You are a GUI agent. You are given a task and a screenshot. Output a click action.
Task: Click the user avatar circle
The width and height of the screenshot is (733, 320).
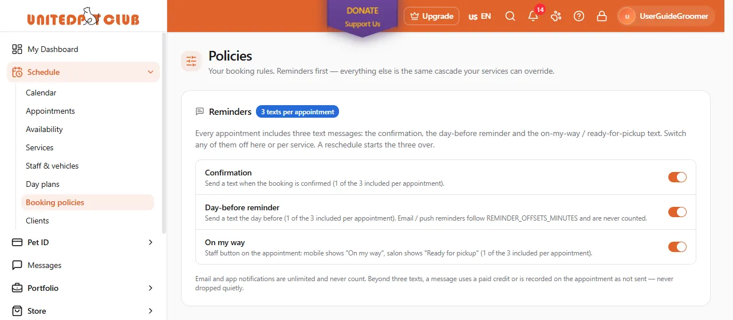627,16
